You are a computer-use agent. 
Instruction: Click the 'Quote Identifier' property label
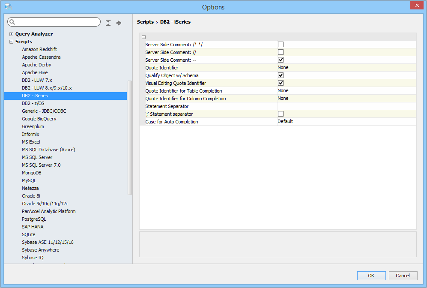pos(162,68)
